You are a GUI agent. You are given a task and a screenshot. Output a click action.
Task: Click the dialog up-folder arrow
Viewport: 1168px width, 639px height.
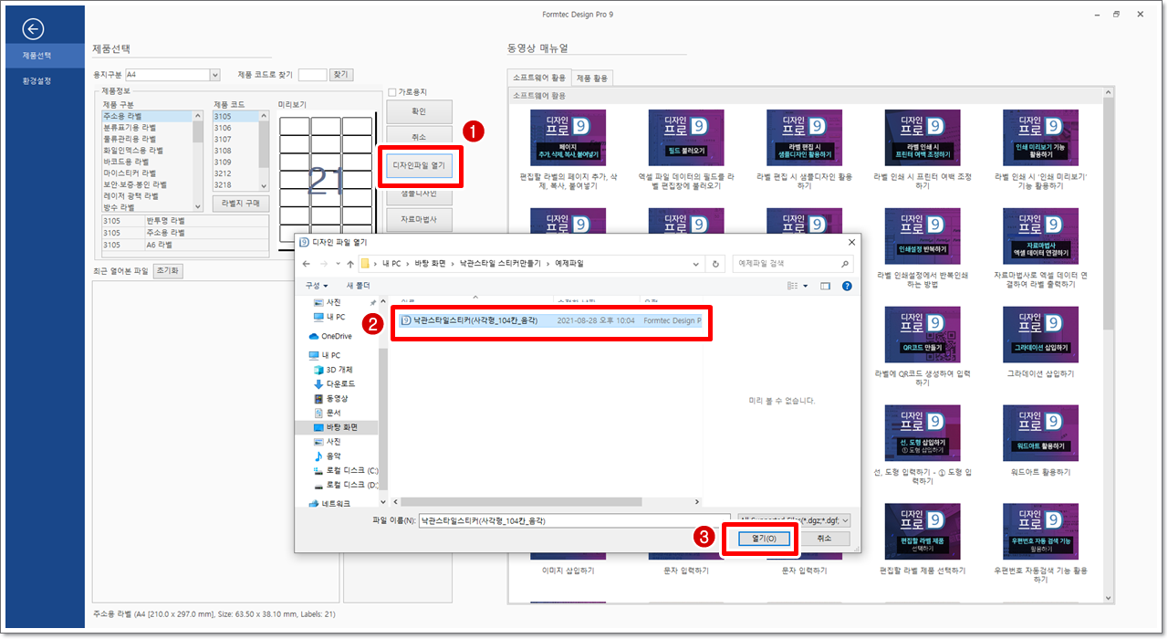click(350, 264)
